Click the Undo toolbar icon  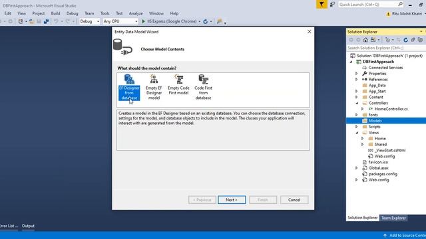click(56, 21)
